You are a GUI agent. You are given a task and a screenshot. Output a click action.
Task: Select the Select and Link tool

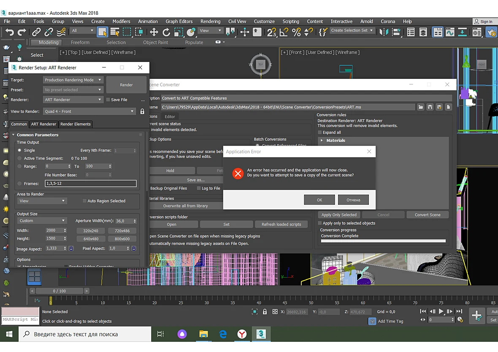click(x=36, y=32)
